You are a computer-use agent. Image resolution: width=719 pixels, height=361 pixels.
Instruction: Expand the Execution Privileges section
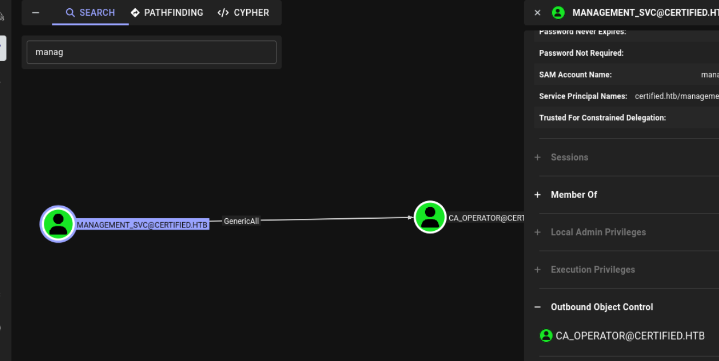click(593, 270)
